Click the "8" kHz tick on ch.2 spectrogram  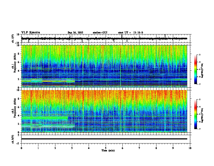click(19, 99)
